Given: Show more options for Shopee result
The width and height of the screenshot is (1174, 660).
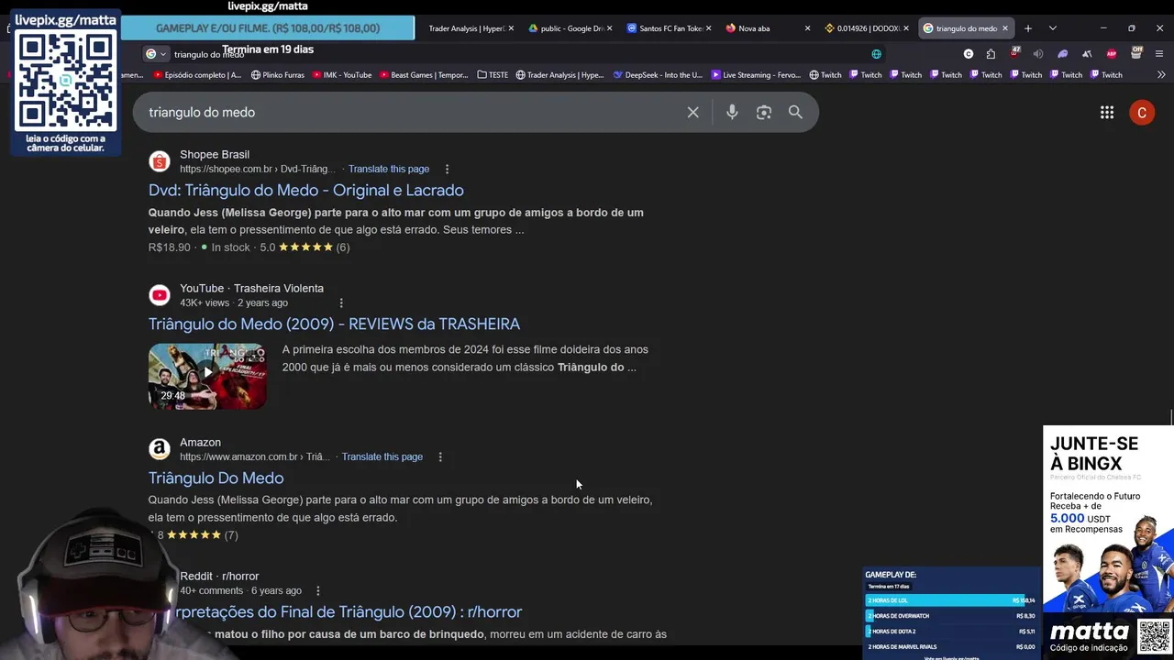Looking at the screenshot, I should click(447, 170).
